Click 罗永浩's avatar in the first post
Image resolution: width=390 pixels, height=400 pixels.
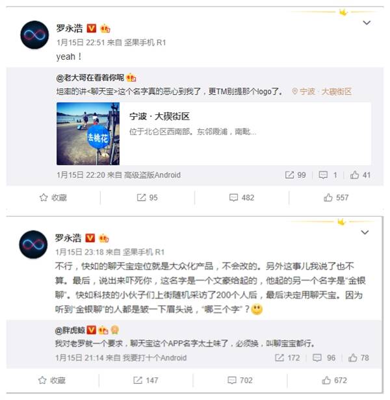[x=34, y=35]
